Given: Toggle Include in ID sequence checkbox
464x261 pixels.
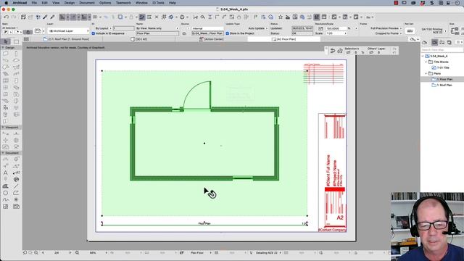Looking at the screenshot, I should coord(94,33).
